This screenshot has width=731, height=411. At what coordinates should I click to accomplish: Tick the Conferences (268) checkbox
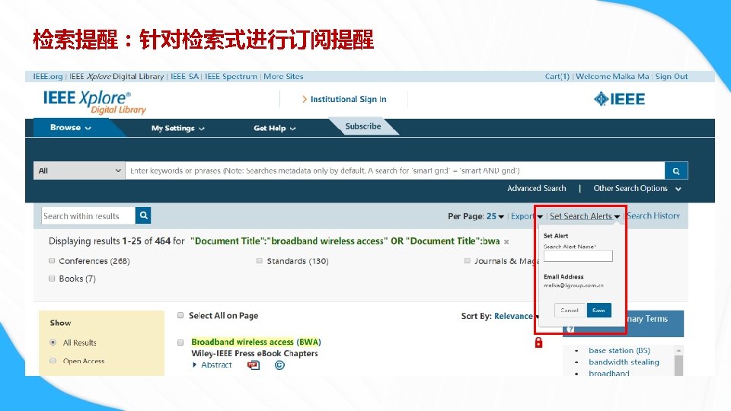coord(52,261)
